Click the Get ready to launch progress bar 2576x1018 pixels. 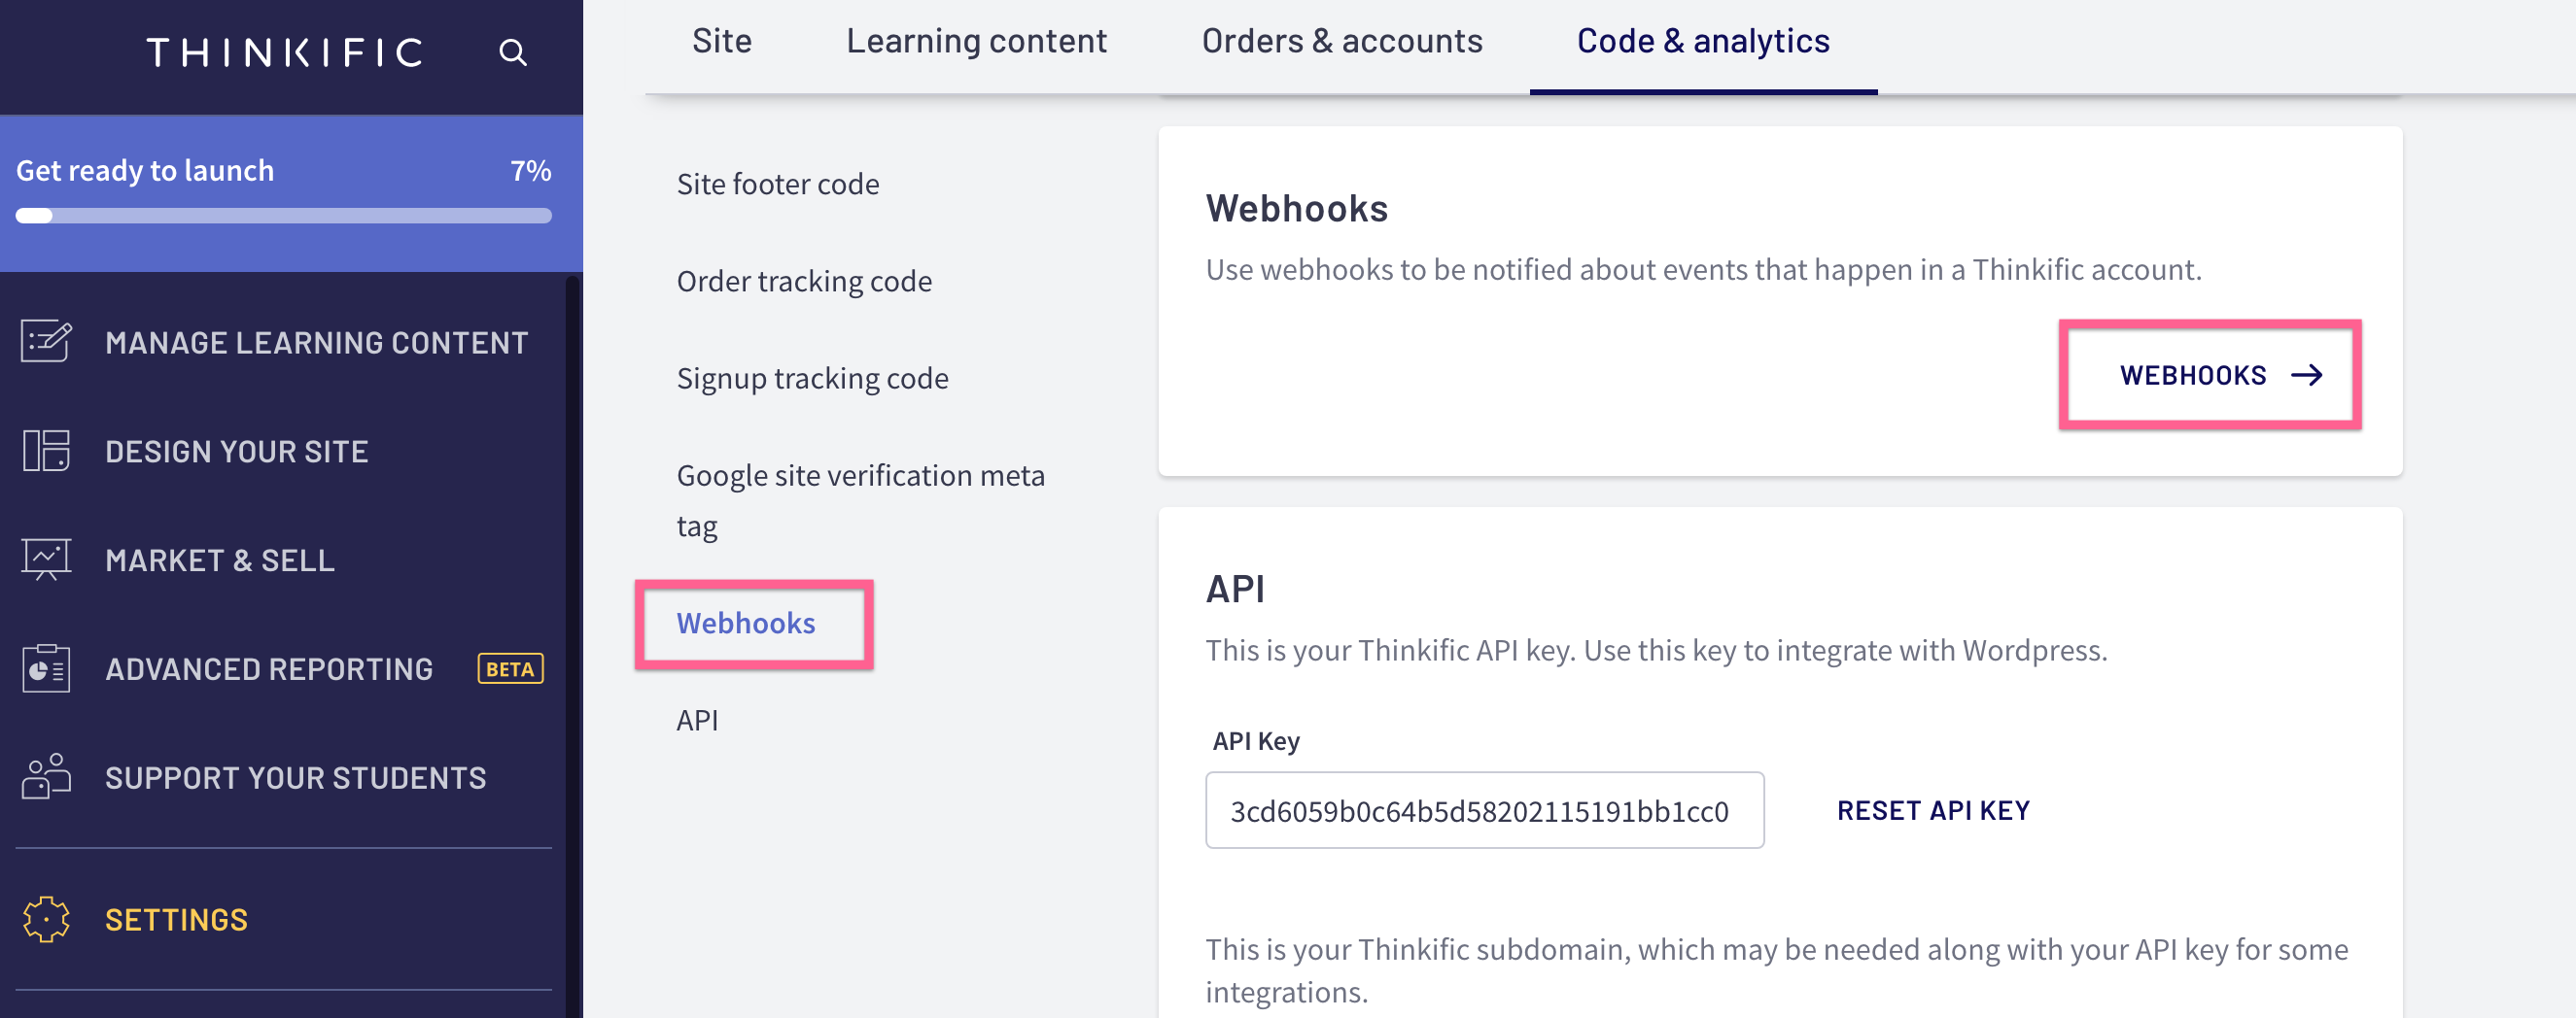point(284,216)
